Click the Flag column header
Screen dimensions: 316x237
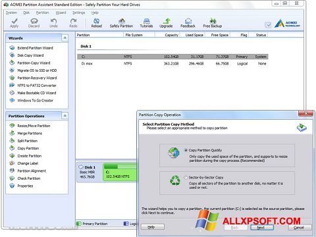[x=239, y=35]
